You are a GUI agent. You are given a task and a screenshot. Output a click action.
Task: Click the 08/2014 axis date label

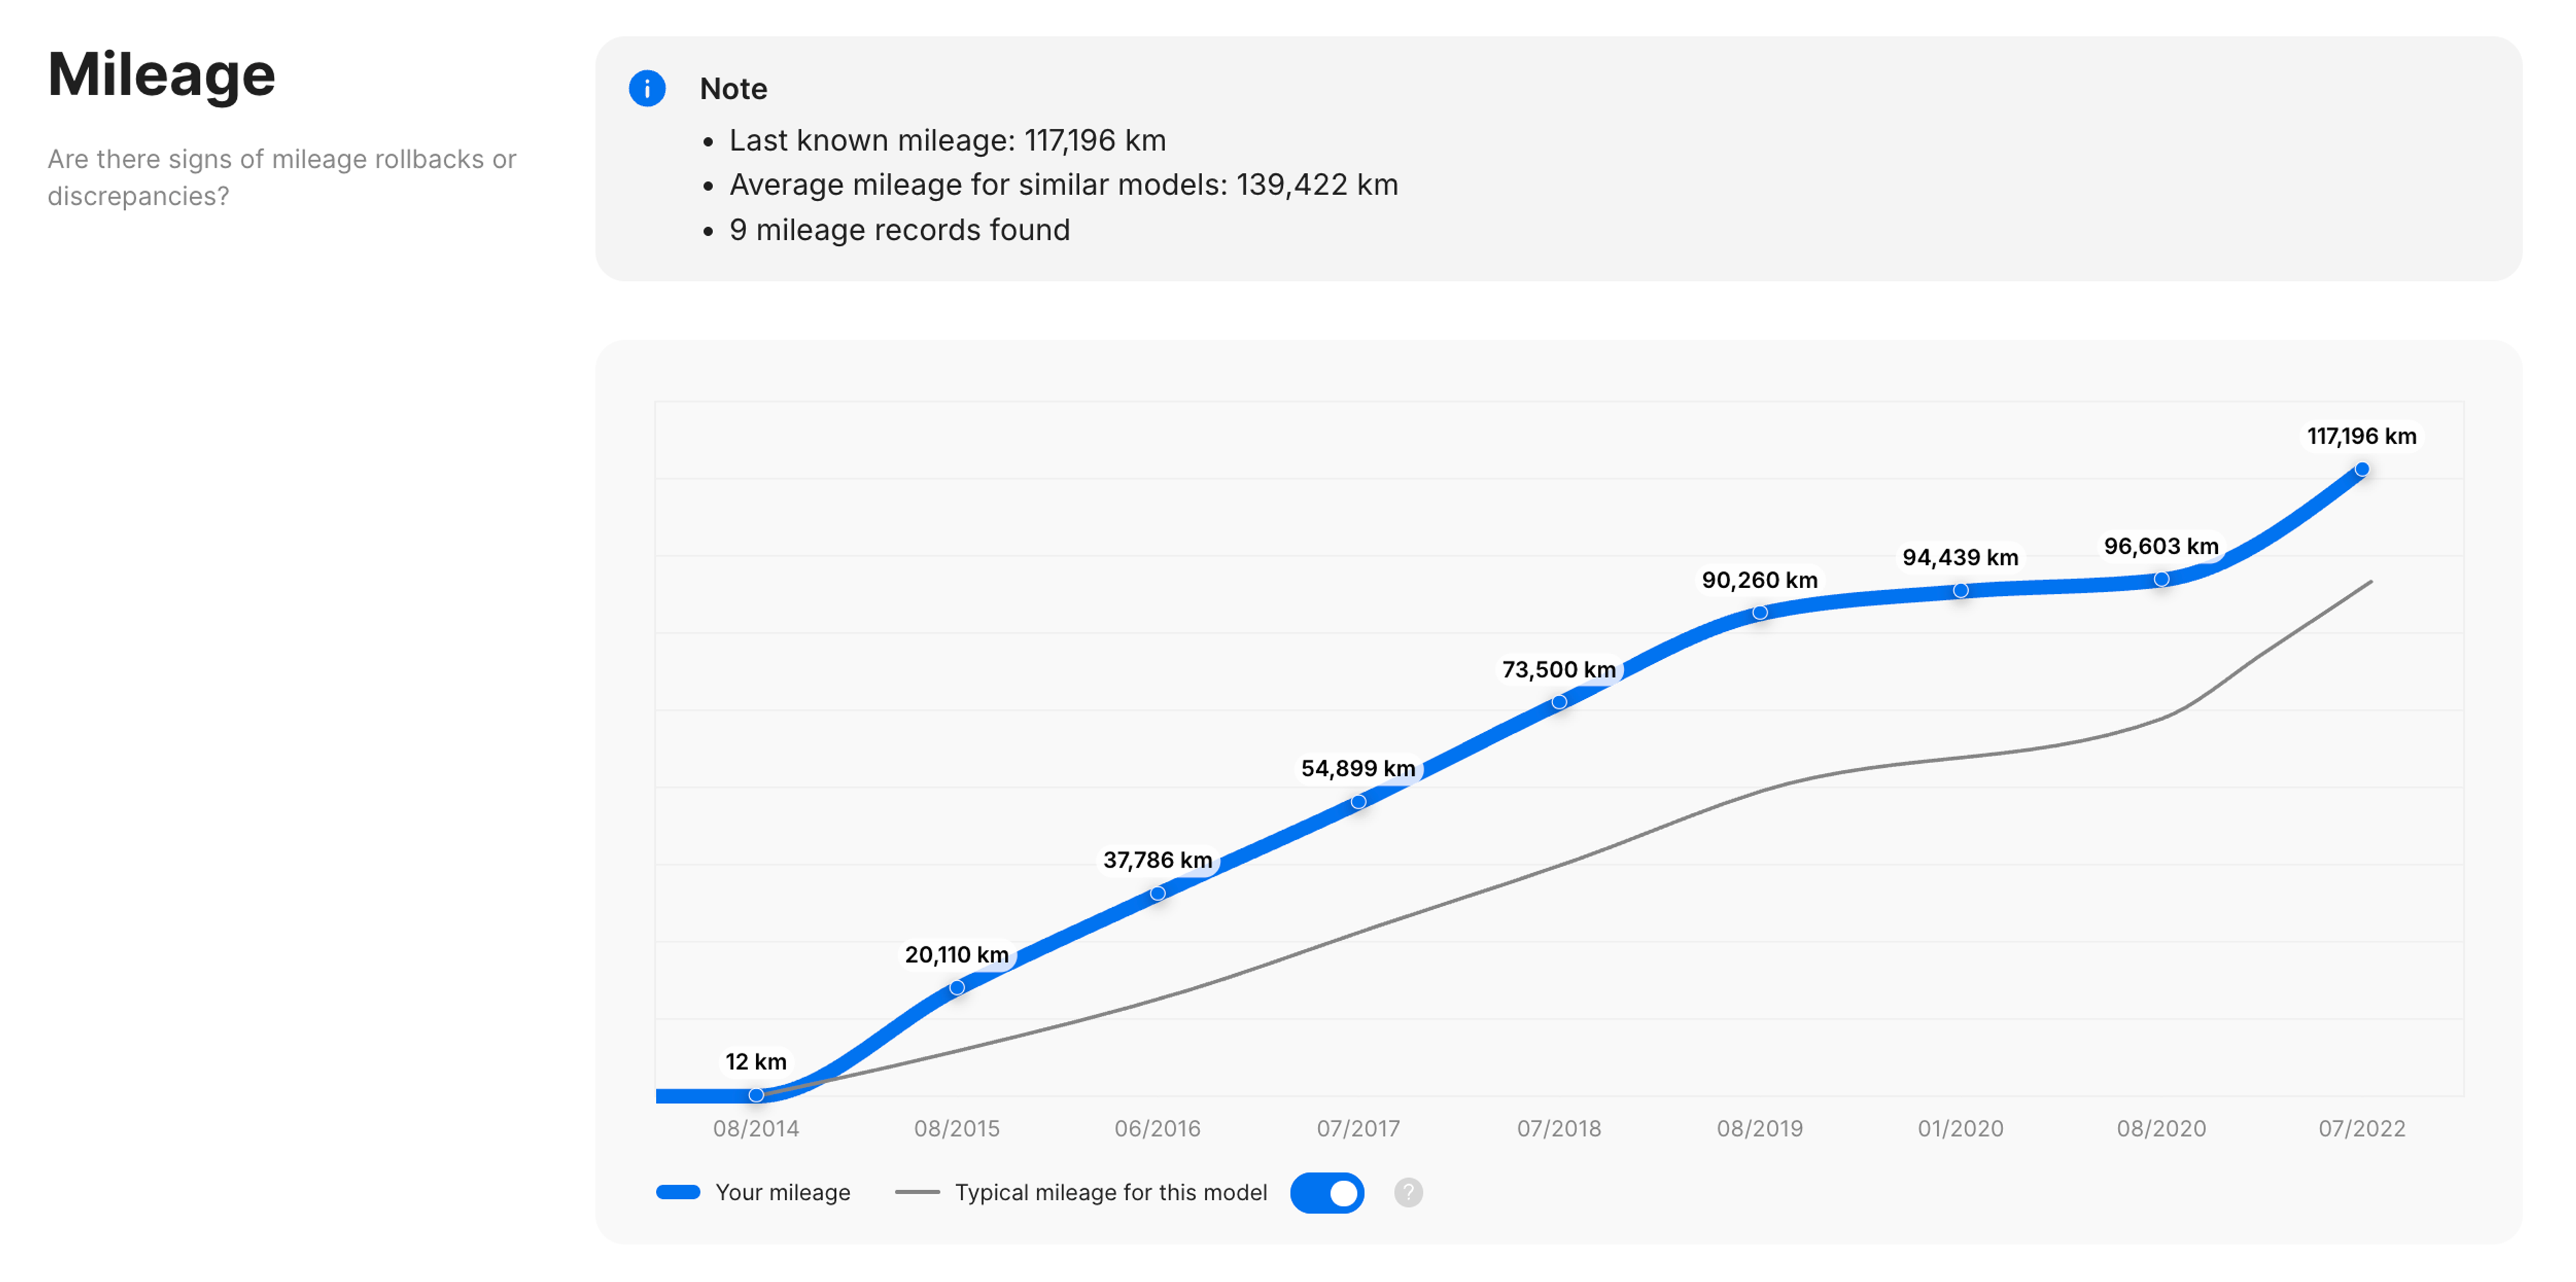tap(756, 1128)
